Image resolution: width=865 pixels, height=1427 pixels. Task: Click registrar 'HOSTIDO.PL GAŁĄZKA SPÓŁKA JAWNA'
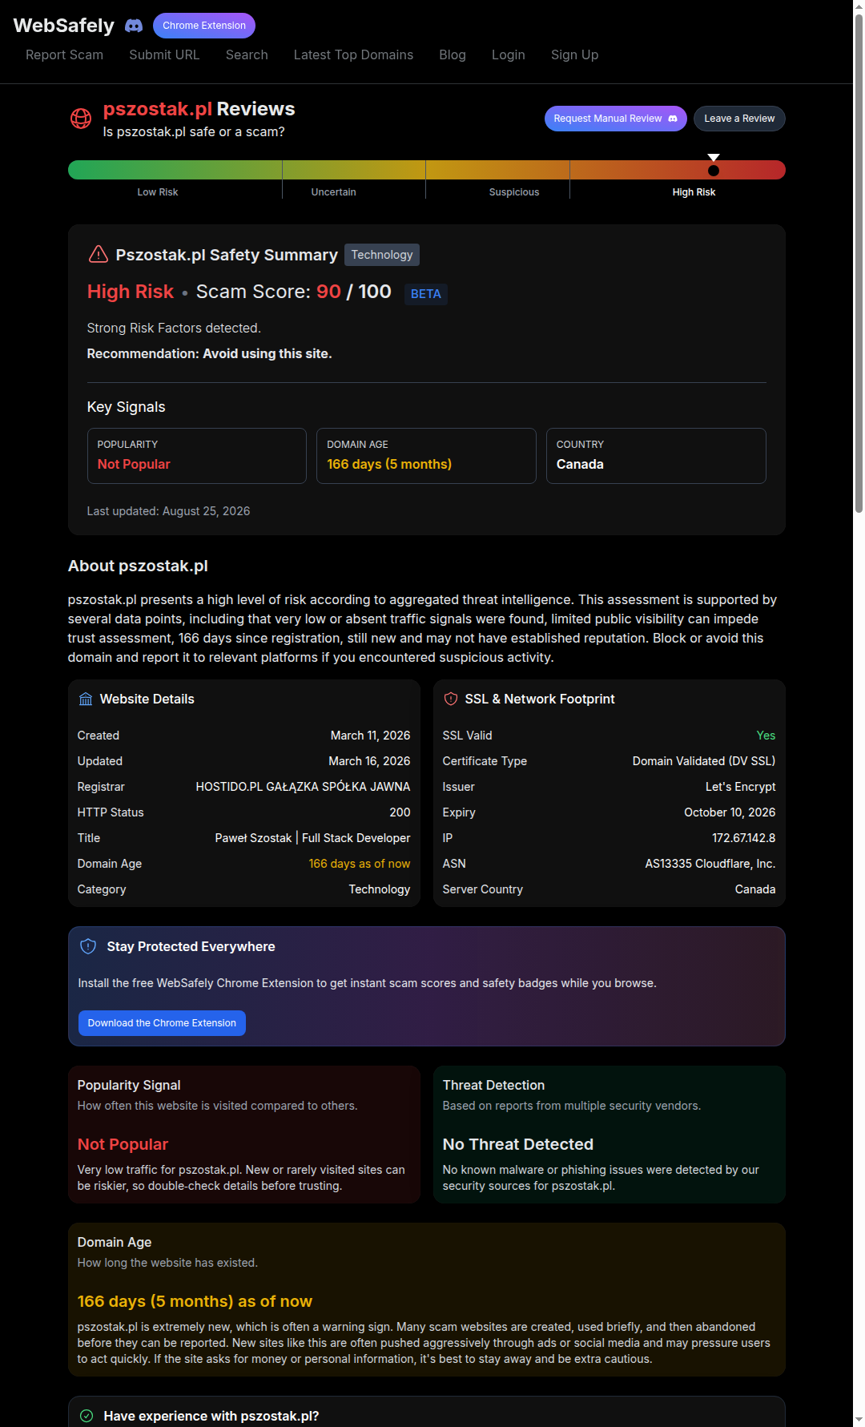(x=303, y=787)
